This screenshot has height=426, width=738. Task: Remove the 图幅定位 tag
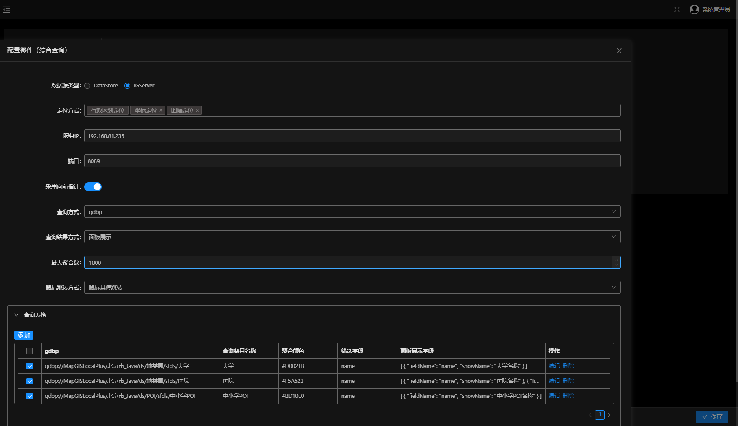click(197, 111)
